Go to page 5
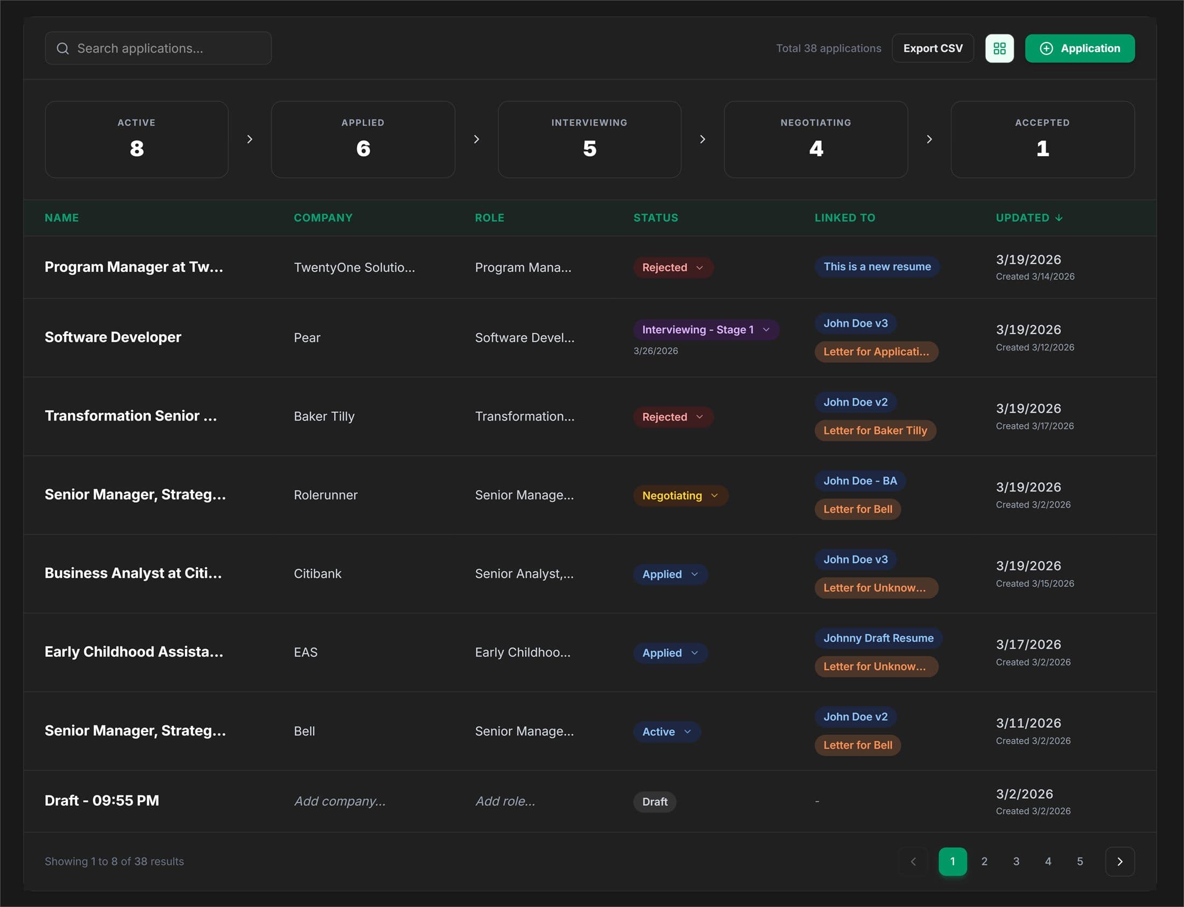 tap(1079, 861)
